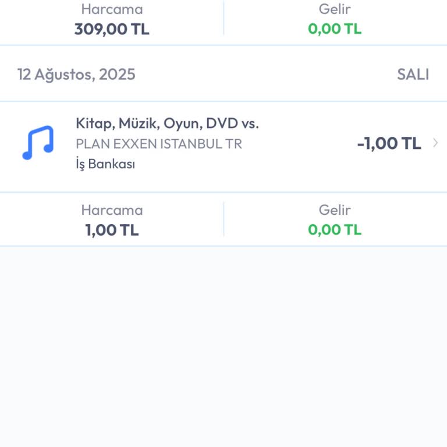Select the PLAN EXXEN ISTANBUL TR merchant text

coord(159,144)
